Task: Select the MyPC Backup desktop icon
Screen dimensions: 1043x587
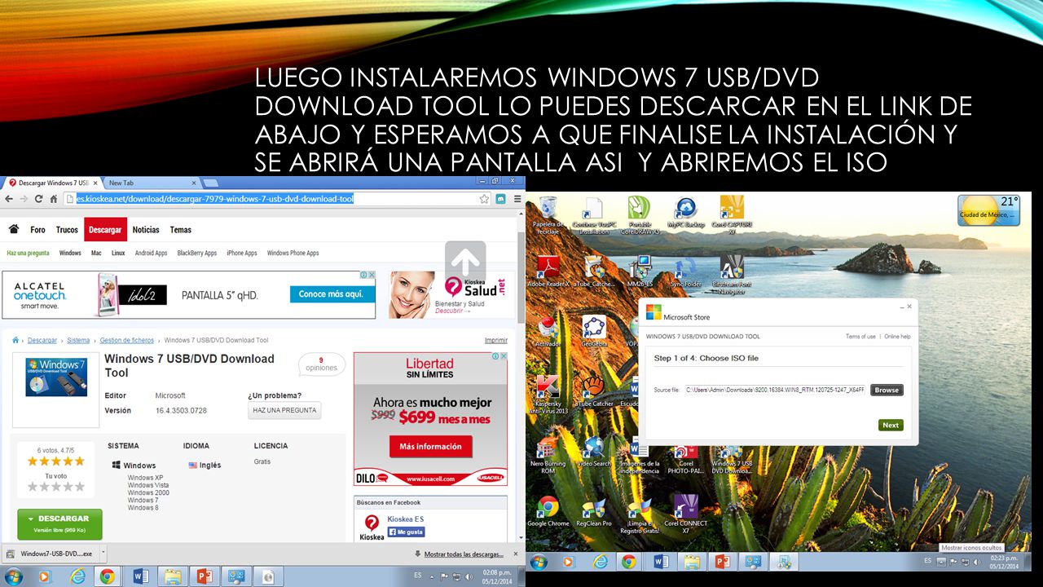Action: (x=686, y=212)
